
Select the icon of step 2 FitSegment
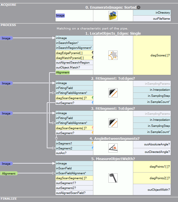pyautogui.click(x=113, y=92)
